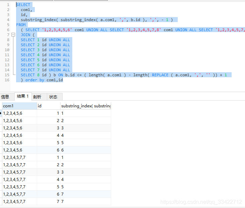Image resolution: width=245 pixels, height=208 pixels.
Task: Select the substring_index column header
Action: pyautogui.click(x=86, y=106)
